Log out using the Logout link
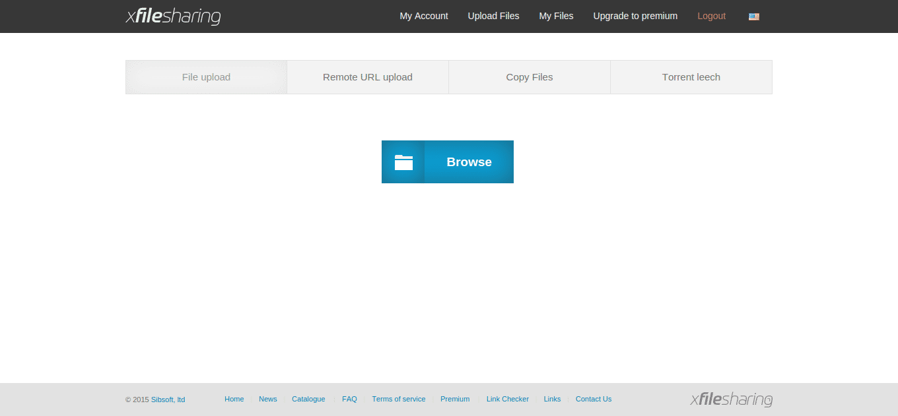Image resolution: width=898 pixels, height=416 pixels. (x=711, y=16)
